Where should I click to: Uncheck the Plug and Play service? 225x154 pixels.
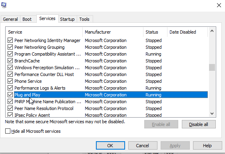(10, 95)
